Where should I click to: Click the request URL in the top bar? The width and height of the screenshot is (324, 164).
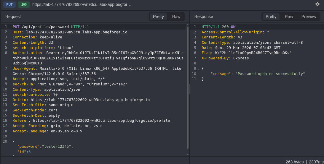(x=82, y=4)
